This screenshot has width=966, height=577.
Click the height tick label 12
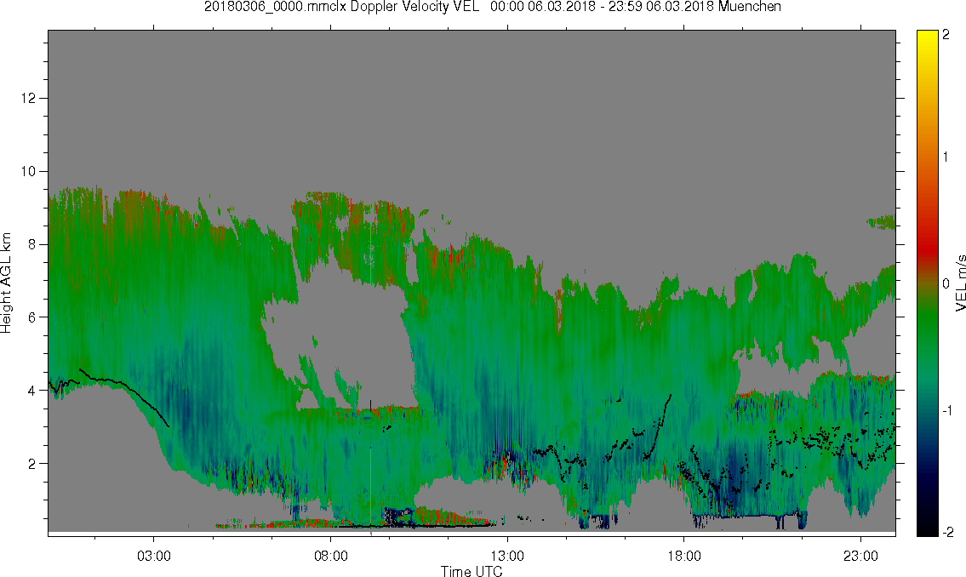click(28, 98)
